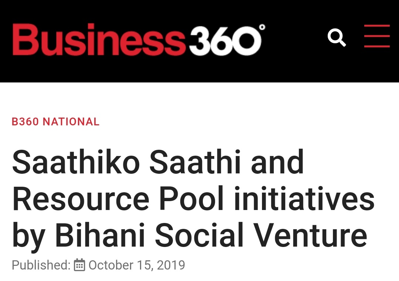
Task: Click 'Bihani Social Venture' in the headline
Action: point(211,235)
